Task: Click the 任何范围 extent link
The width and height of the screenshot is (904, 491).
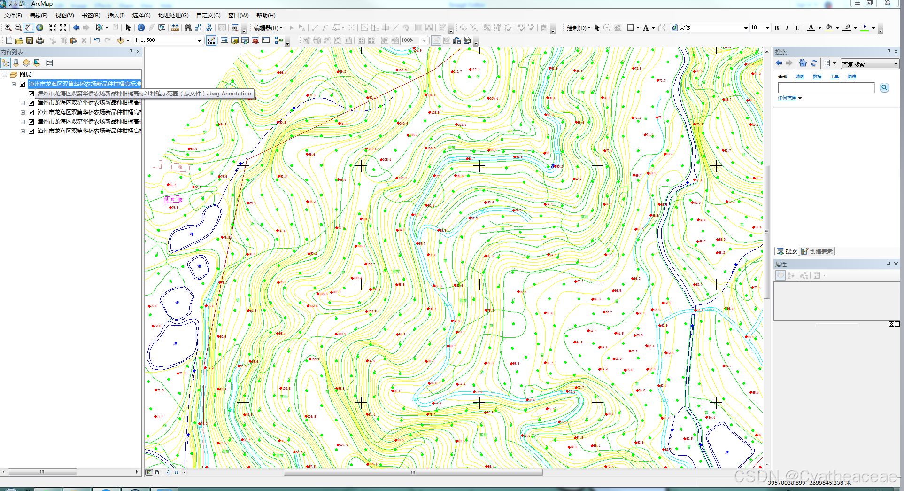Action: pyautogui.click(x=787, y=98)
